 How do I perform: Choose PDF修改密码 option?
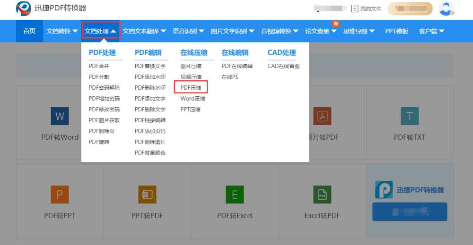click(104, 110)
